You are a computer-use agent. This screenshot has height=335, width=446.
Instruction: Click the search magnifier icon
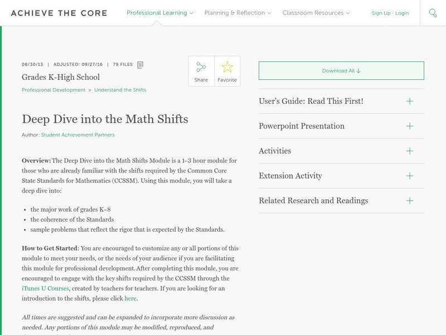pyautogui.click(x=433, y=13)
